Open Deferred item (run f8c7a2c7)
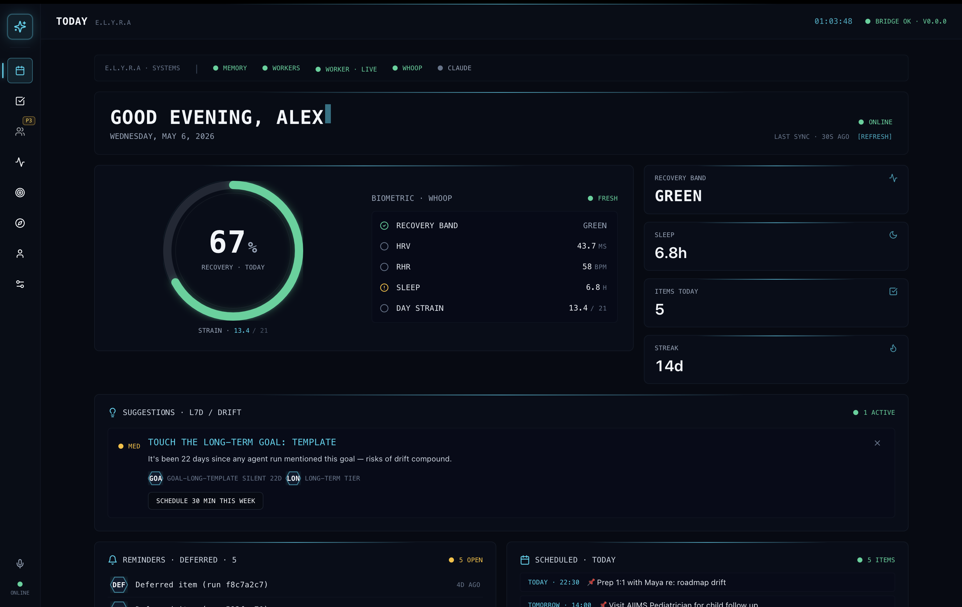The image size is (962, 607). (x=296, y=585)
